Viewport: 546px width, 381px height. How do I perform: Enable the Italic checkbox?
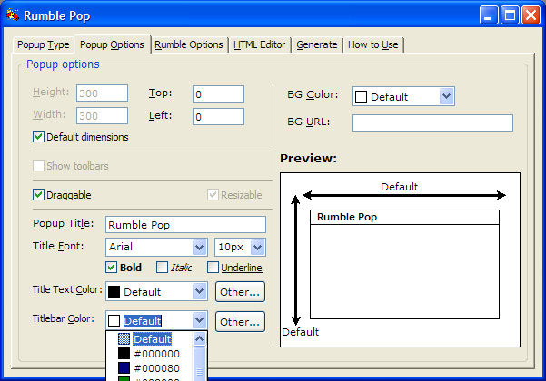coord(163,268)
